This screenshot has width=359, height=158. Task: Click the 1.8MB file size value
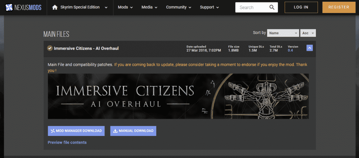233,50
